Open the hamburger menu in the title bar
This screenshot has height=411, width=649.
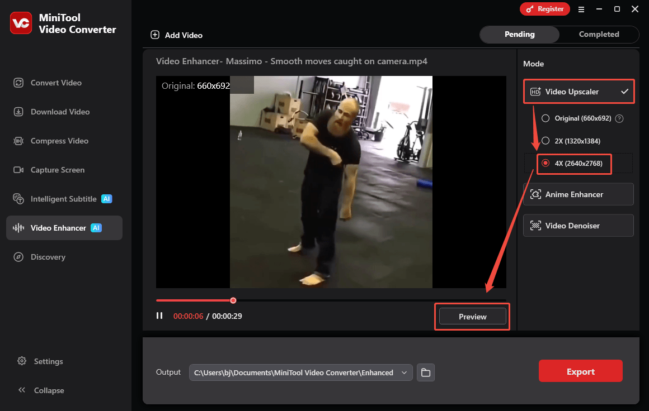click(x=581, y=9)
